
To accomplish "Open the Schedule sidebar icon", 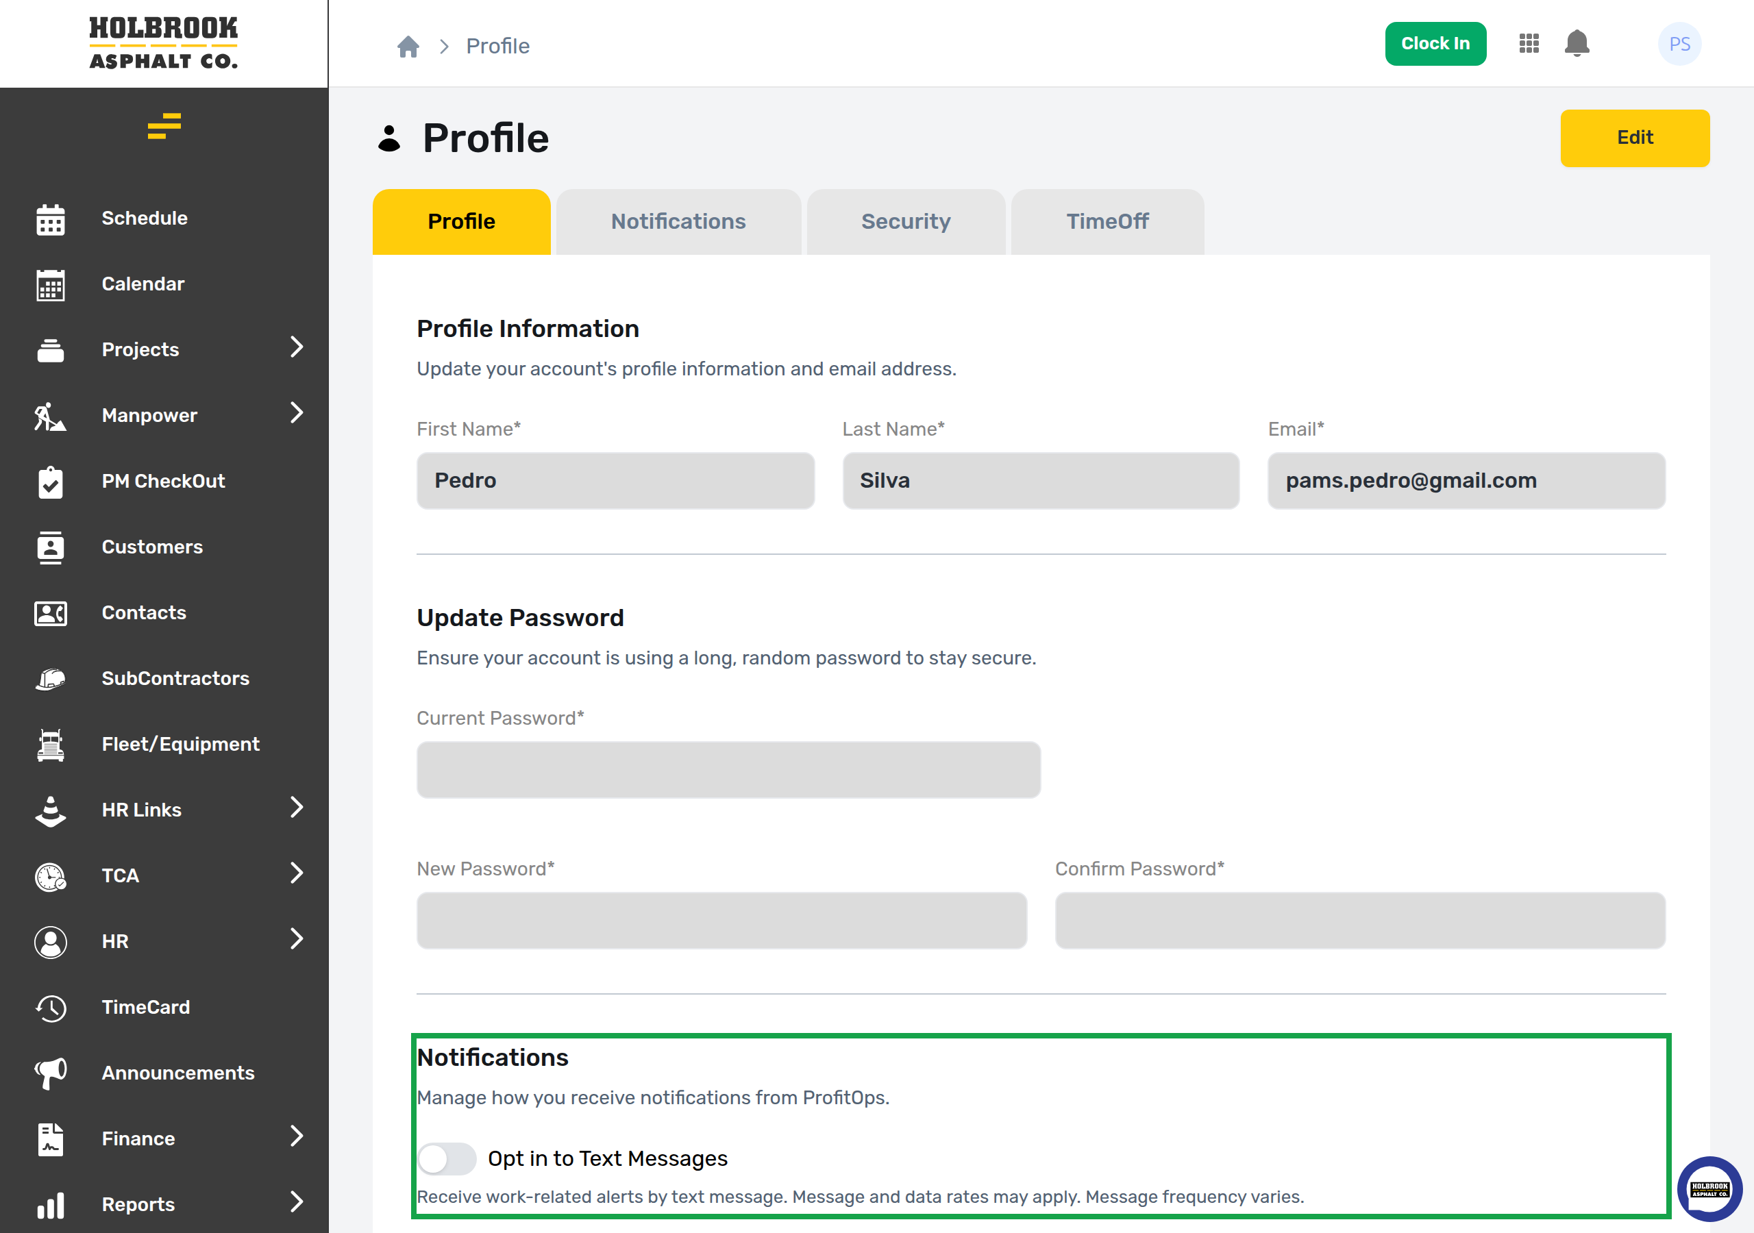I will coord(51,219).
